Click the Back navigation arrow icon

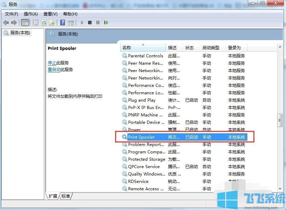[x=6, y=22]
